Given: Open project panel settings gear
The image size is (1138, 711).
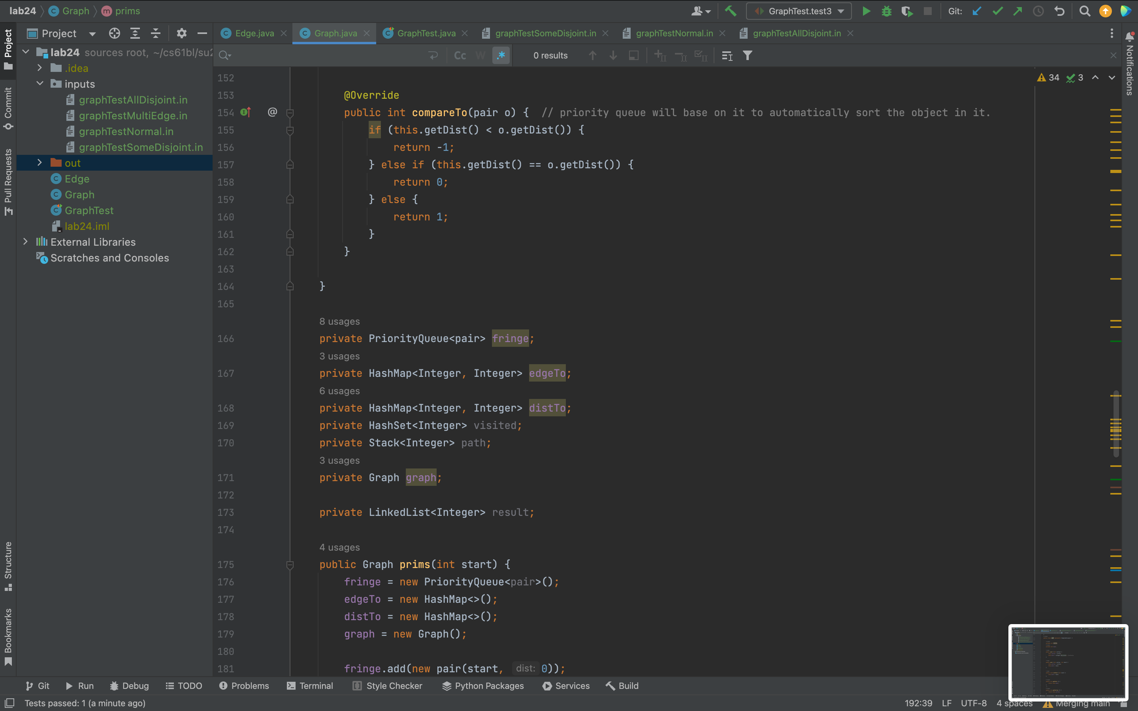Looking at the screenshot, I should pyautogui.click(x=181, y=34).
